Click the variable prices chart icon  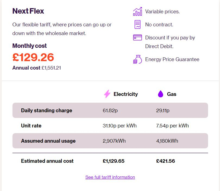tap(138, 11)
